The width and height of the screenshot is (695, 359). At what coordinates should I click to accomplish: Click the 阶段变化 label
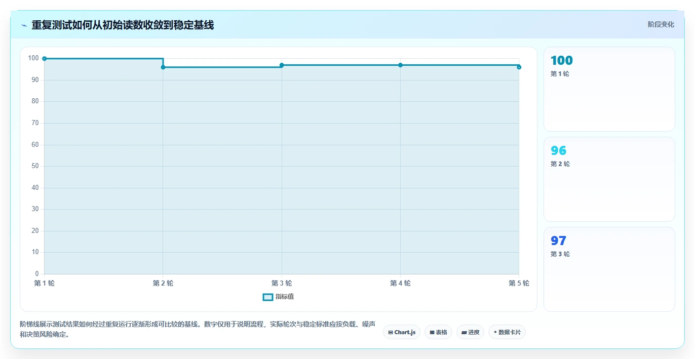[x=661, y=24]
